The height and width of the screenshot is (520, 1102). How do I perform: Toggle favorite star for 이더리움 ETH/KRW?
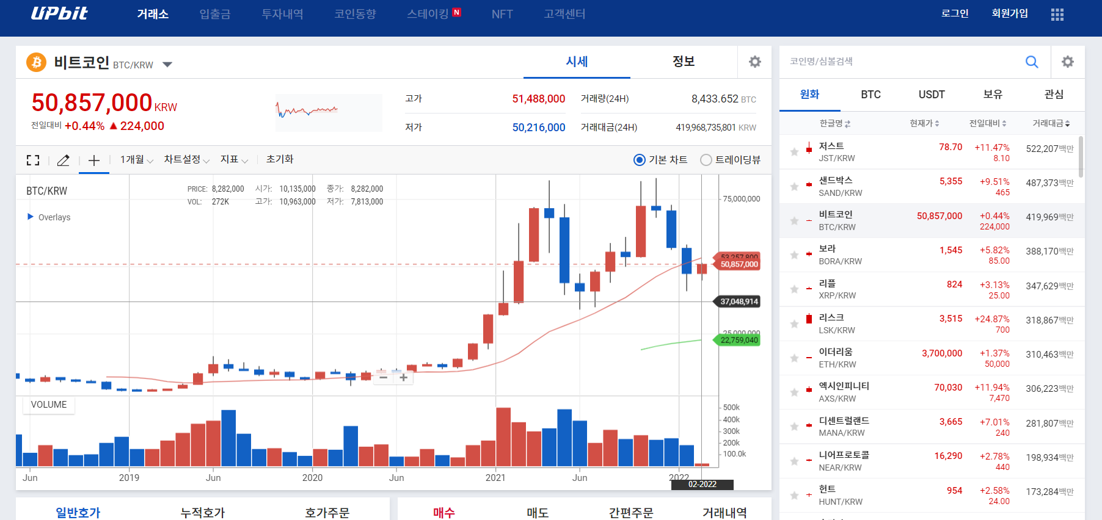(794, 358)
